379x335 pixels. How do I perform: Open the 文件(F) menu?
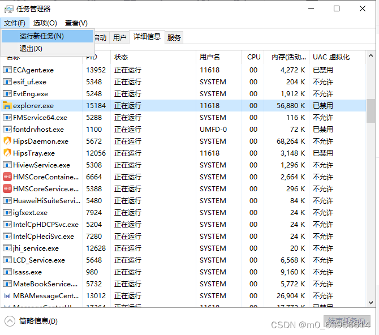pyautogui.click(x=15, y=23)
